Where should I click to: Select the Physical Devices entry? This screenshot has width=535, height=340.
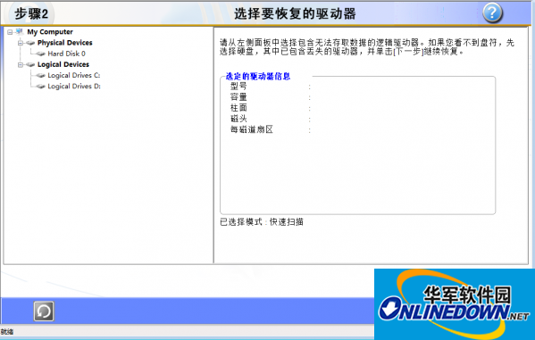tap(65, 43)
